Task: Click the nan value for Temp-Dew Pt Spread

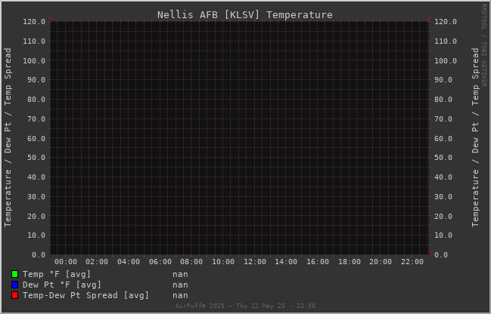Action: pyautogui.click(x=180, y=296)
